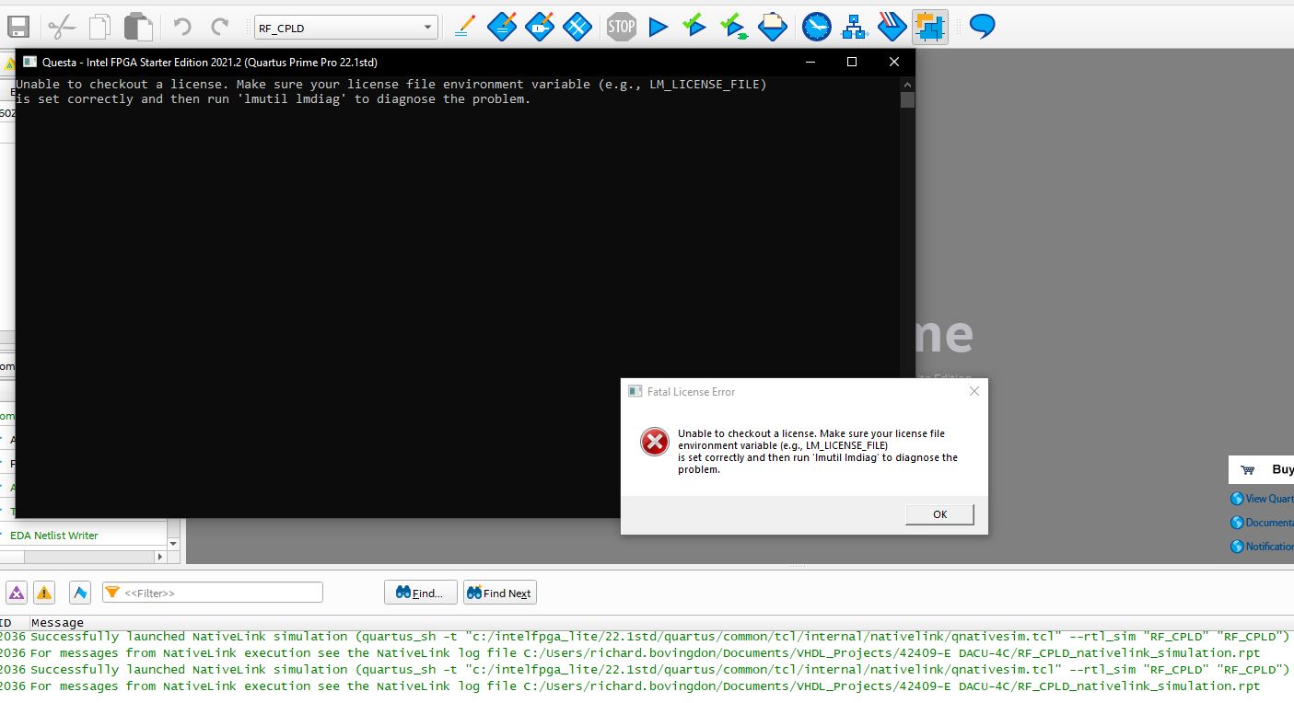Open the Assignment Editor pencil icon

[x=465, y=27]
